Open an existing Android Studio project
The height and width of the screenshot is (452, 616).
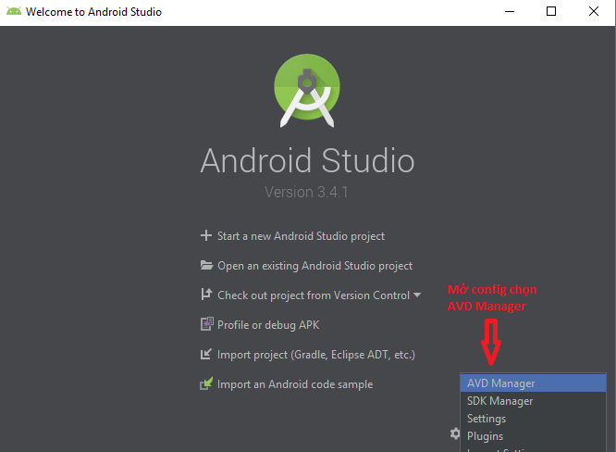(315, 266)
